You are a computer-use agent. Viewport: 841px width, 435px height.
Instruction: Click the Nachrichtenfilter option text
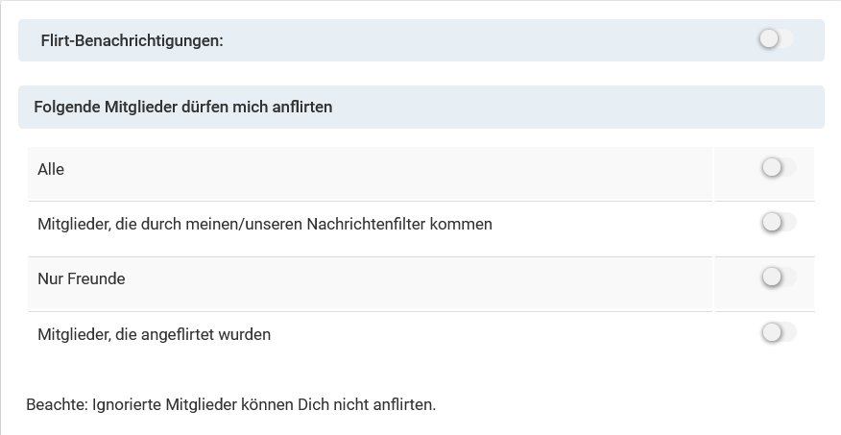point(264,225)
